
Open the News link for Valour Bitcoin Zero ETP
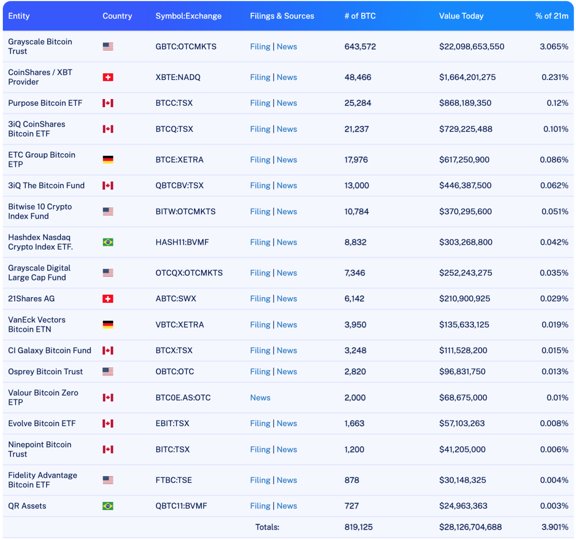tap(260, 398)
